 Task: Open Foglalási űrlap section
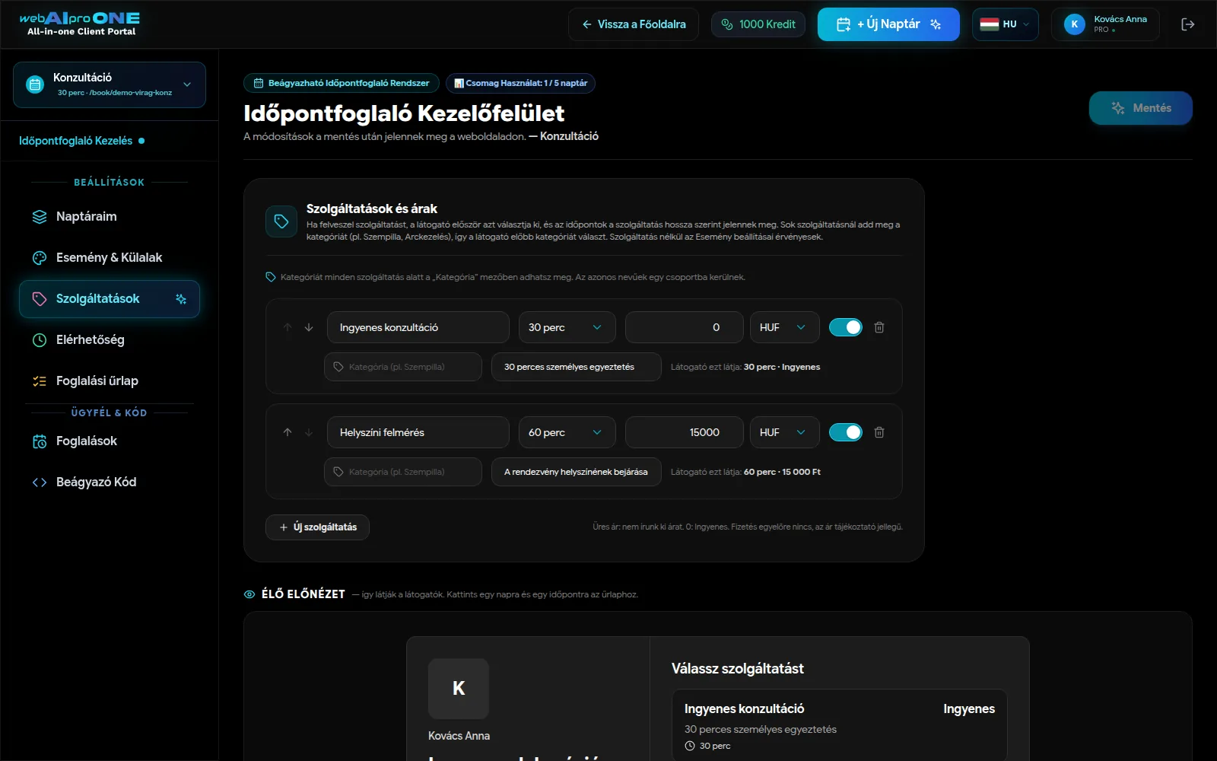click(110, 381)
